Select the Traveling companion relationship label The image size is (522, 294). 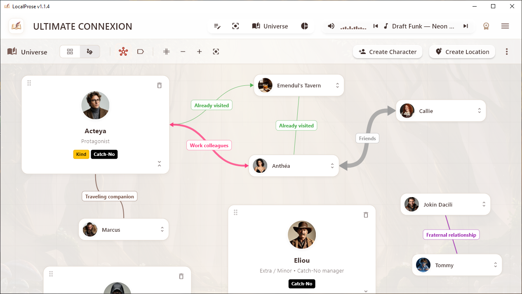(x=110, y=197)
